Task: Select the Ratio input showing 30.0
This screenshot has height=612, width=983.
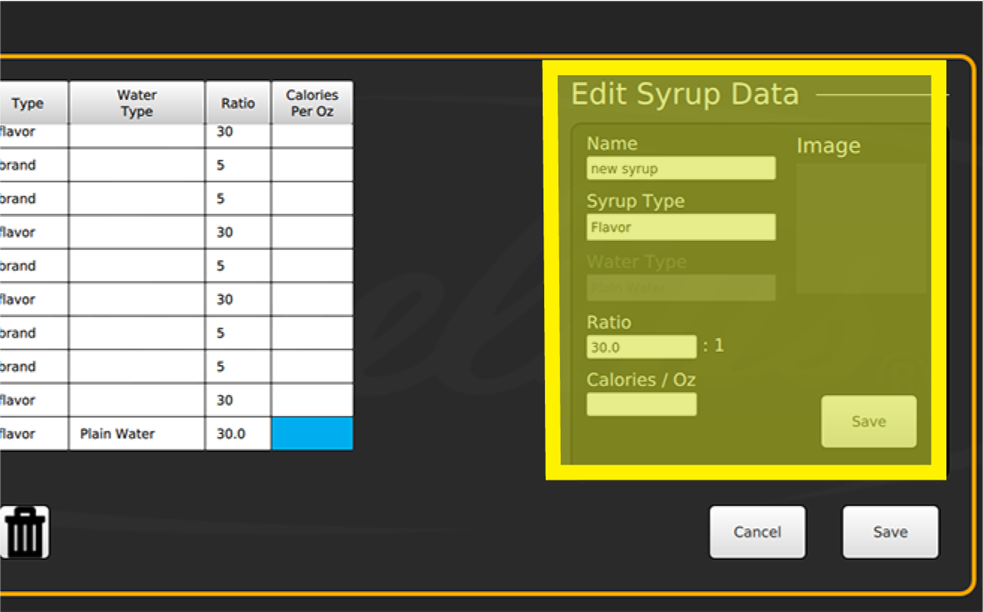Action: (x=641, y=347)
